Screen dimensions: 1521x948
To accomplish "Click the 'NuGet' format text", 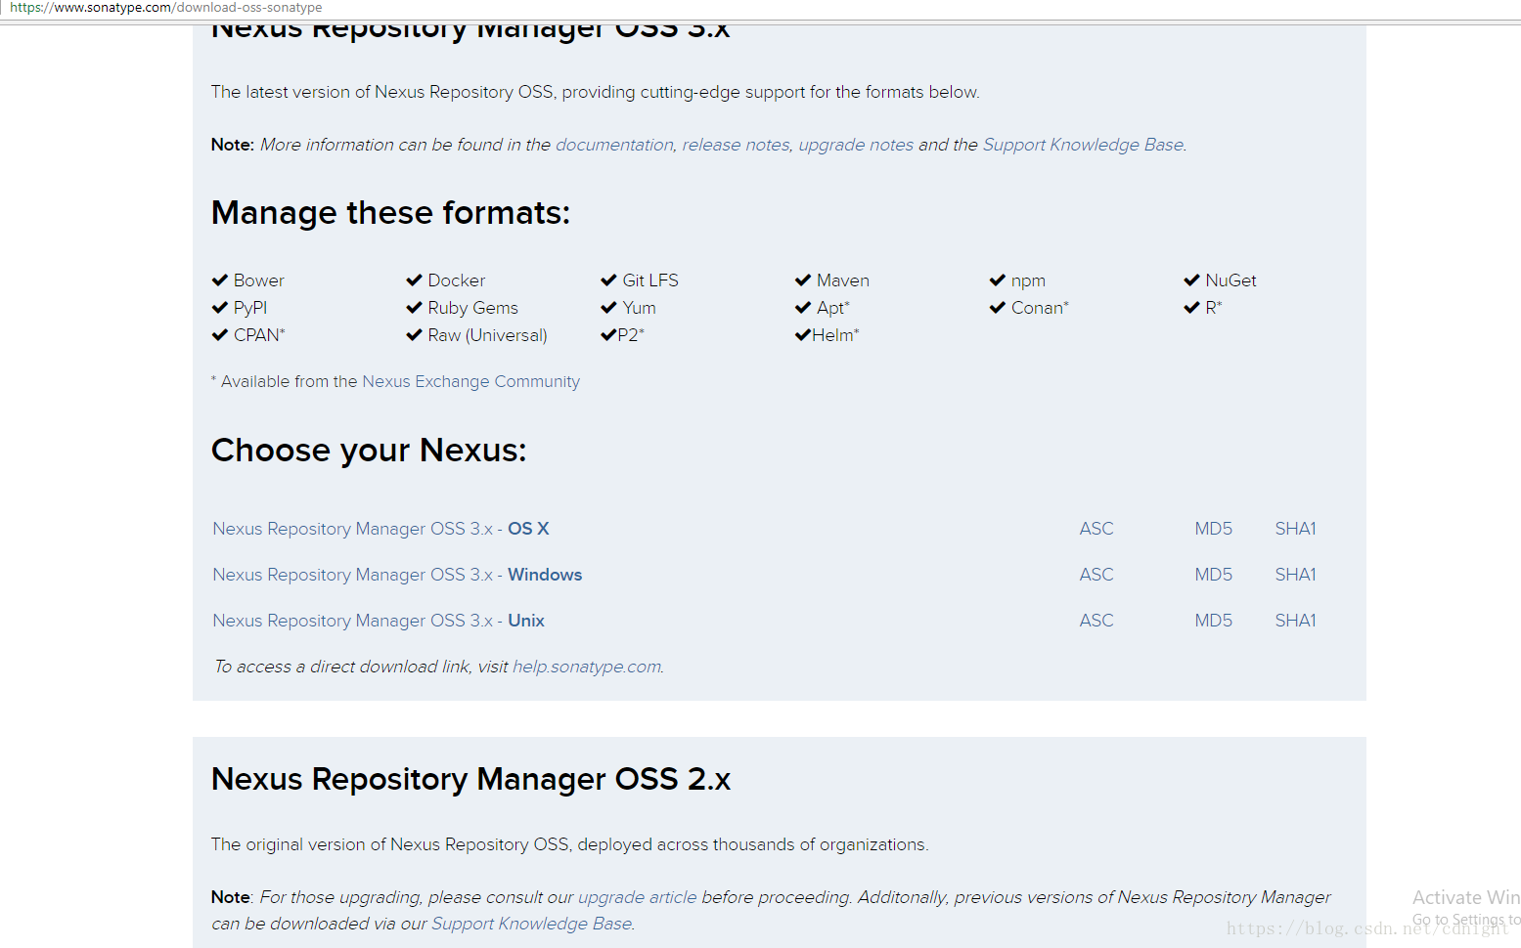I will point(1230,280).
